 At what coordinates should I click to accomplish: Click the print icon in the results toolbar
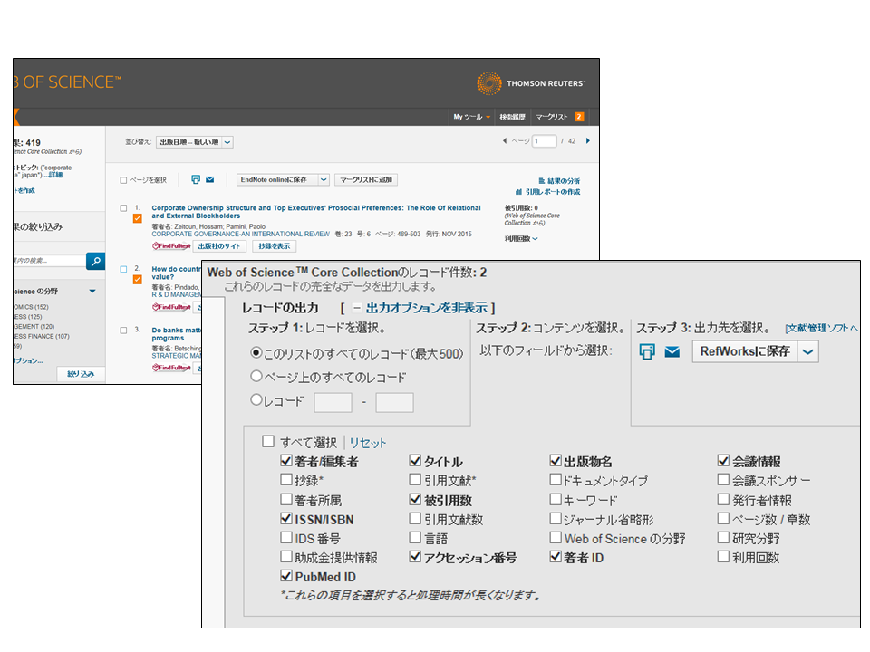tap(196, 179)
